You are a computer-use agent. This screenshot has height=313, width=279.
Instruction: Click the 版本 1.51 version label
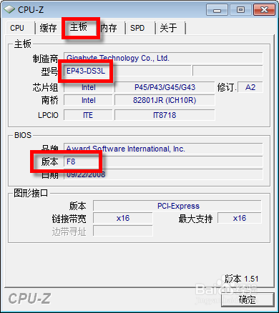241,279
